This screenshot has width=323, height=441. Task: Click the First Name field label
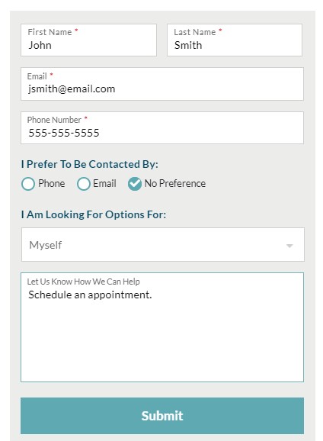50,32
